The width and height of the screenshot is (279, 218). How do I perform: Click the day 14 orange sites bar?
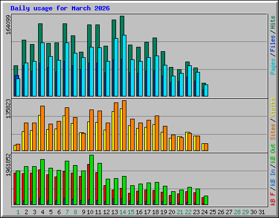pos(124,125)
